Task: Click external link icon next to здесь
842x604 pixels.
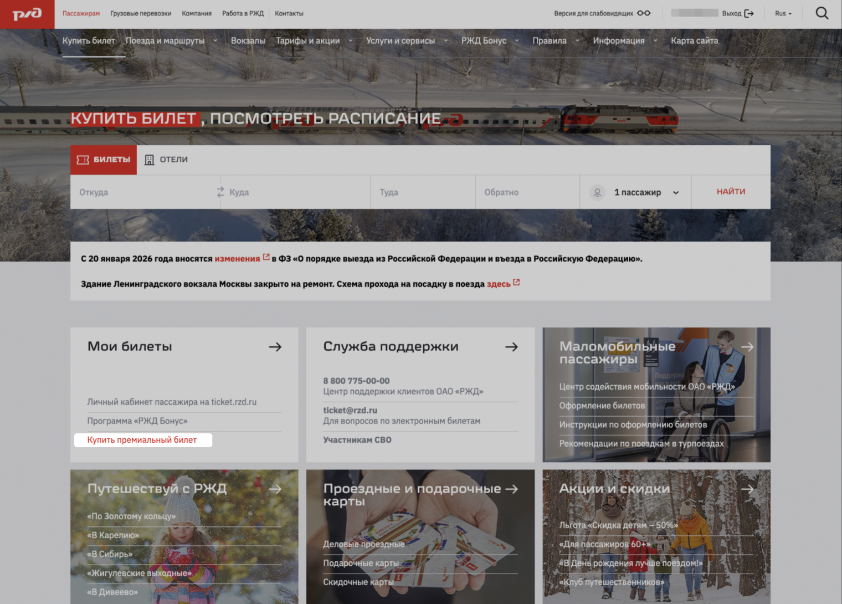Action: [516, 282]
